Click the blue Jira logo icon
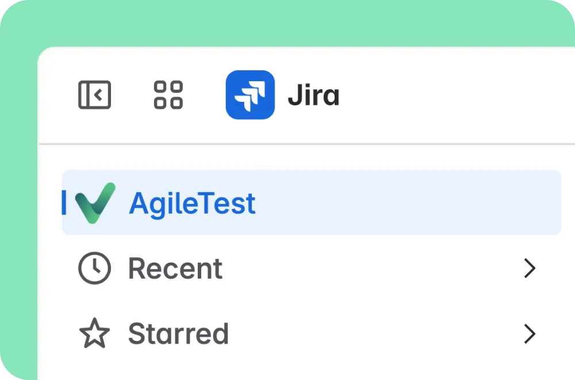This screenshot has height=380, width=575. tap(250, 95)
